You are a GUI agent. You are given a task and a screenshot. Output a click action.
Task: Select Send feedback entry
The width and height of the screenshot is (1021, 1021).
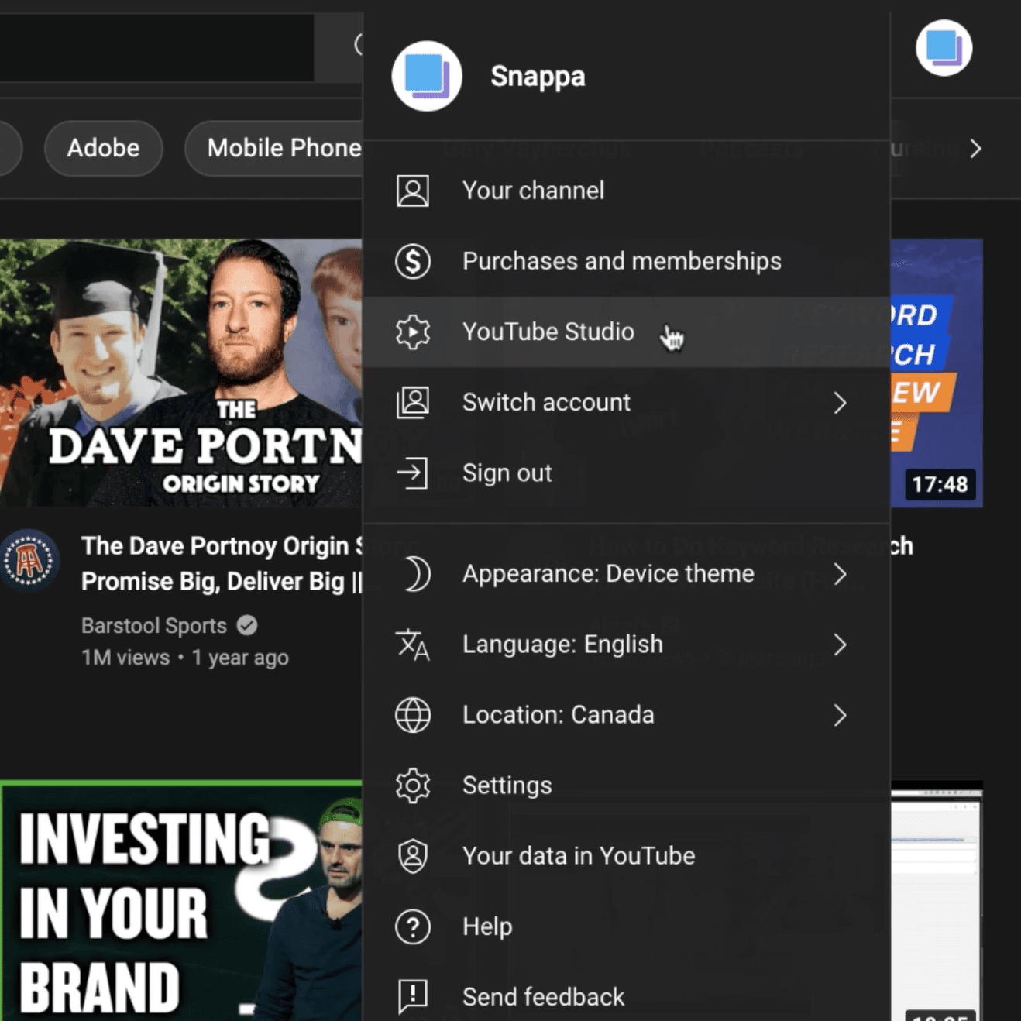pyautogui.click(x=626, y=997)
